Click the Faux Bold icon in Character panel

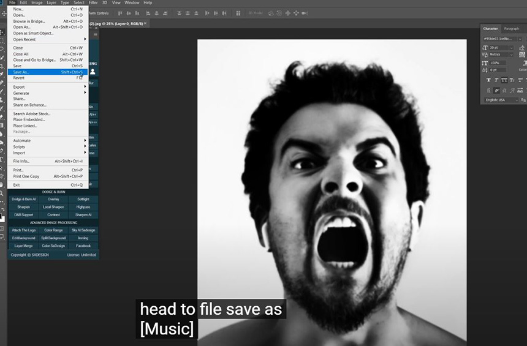[x=488, y=80]
